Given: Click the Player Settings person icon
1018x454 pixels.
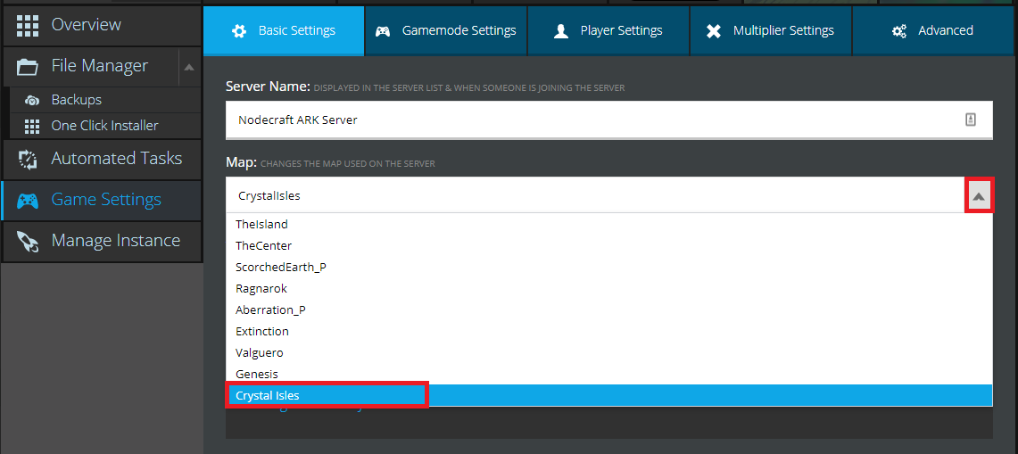Looking at the screenshot, I should [x=561, y=31].
